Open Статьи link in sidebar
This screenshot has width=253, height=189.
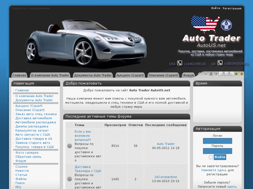21,175
